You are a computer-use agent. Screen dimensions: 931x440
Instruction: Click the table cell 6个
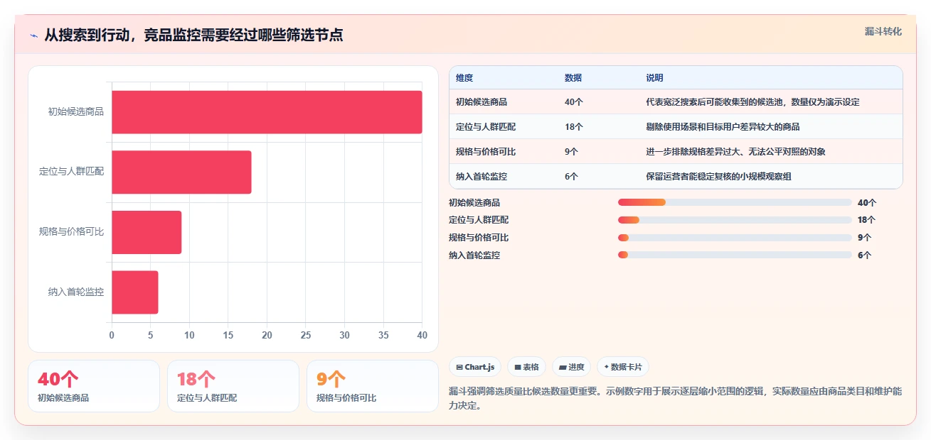tap(571, 177)
